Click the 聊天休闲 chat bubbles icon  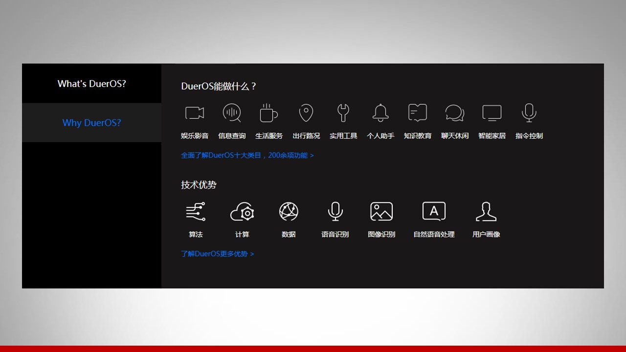coord(455,113)
